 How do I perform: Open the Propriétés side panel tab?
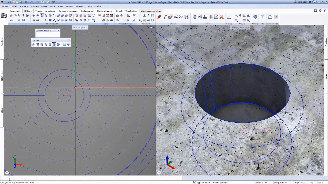click(326, 42)
